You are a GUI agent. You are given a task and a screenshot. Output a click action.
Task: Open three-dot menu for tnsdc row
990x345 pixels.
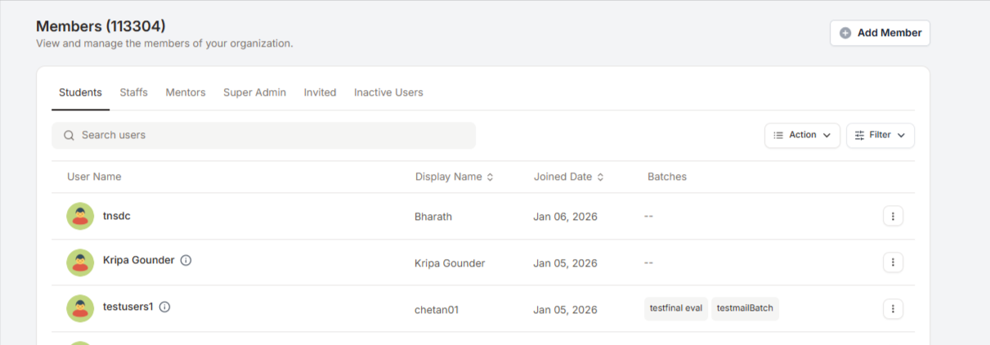[x=893, y=217]
